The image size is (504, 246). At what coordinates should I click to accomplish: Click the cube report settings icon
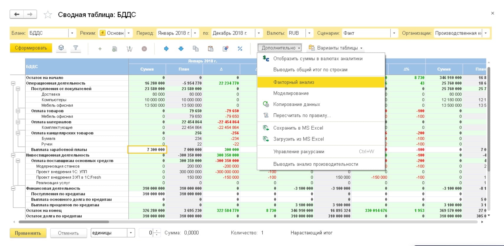click(61, 48)
